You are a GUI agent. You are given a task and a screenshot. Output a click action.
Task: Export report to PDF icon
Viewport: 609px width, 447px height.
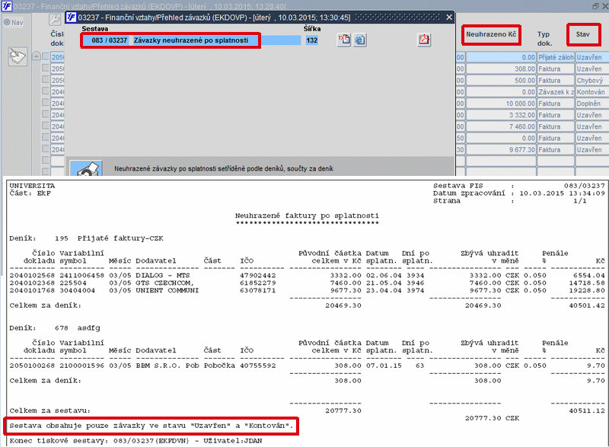pyautogui.click(x=424, y=40)
